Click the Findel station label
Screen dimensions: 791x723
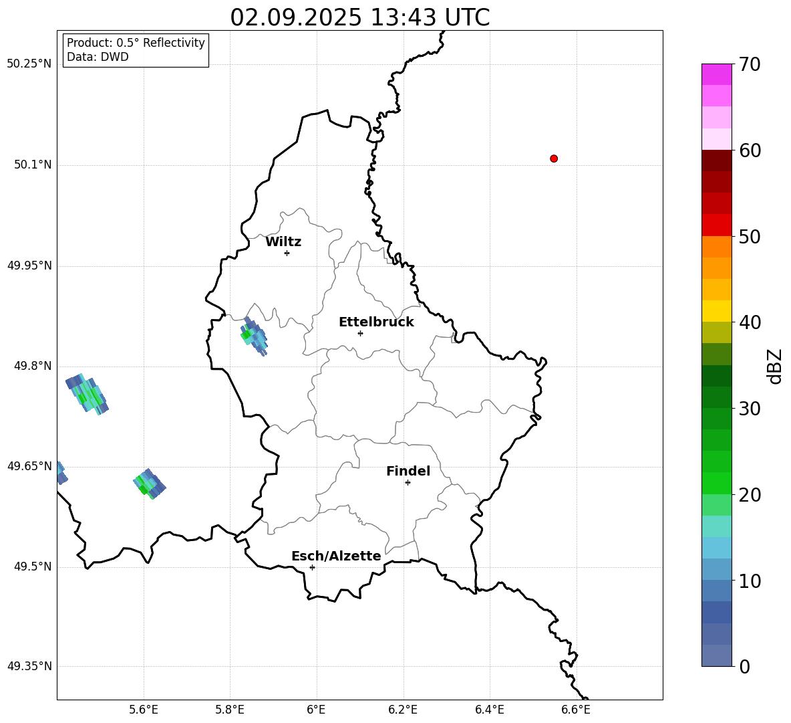click(408, 471)
